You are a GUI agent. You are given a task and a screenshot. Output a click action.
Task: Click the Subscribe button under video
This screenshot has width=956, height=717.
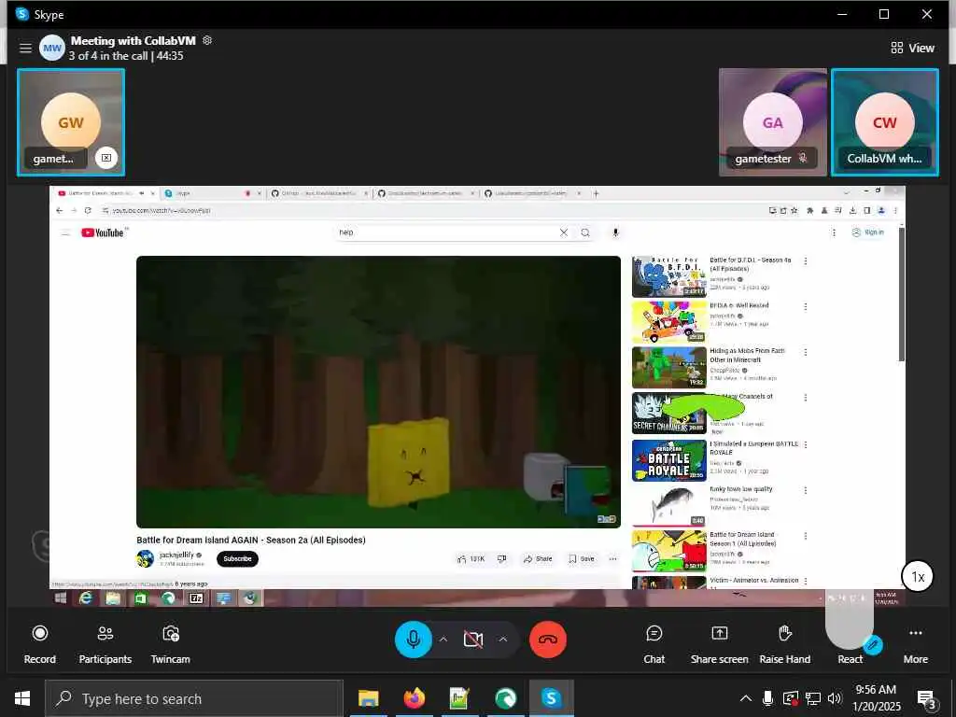pyautogui.click(x=237, y=558)
